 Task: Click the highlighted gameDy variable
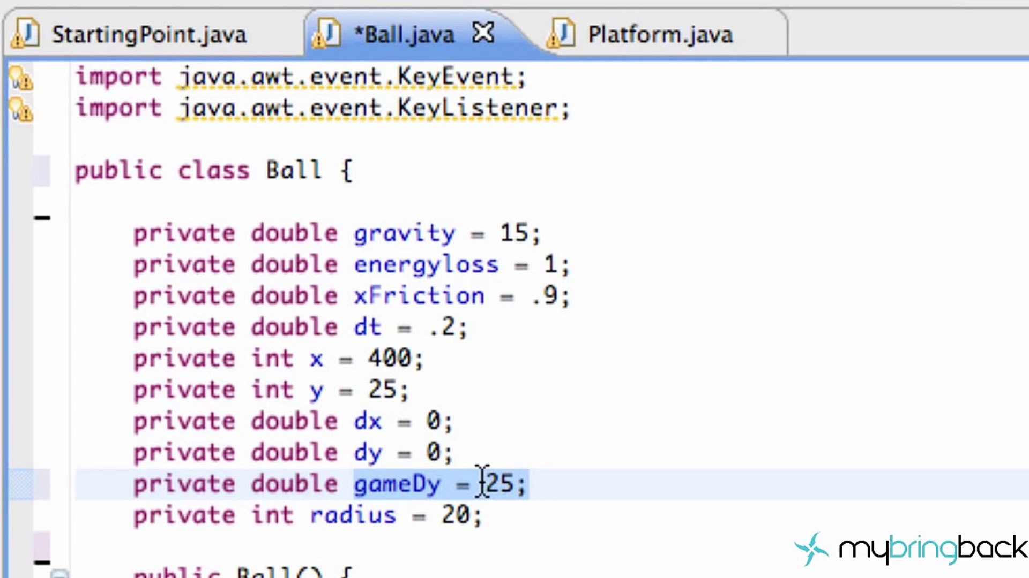[x=397, y=484]
